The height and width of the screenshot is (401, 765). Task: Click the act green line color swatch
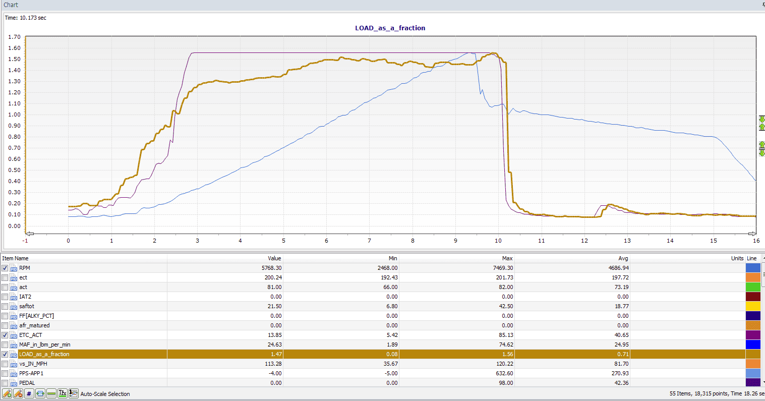tap(753, 288)
